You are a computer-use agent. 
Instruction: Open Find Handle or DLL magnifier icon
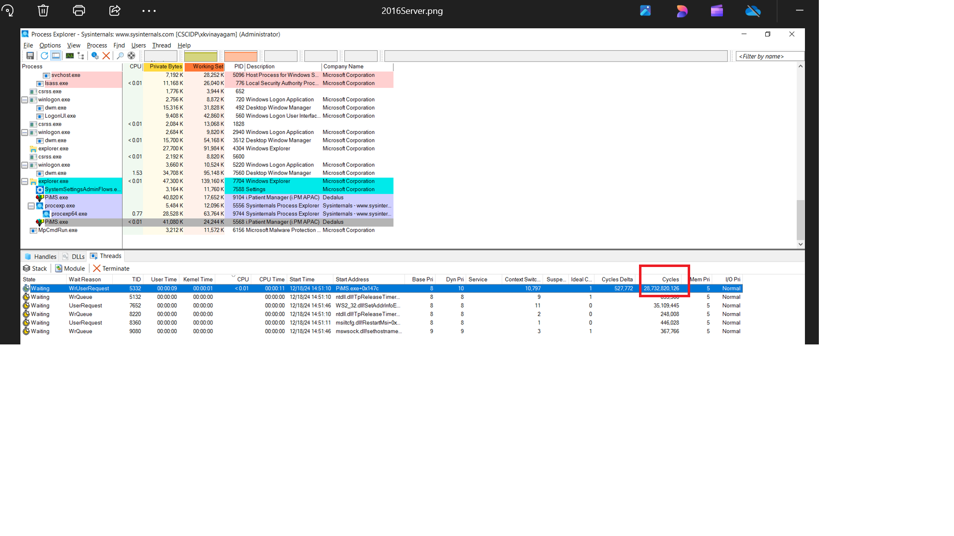[120, 56]
